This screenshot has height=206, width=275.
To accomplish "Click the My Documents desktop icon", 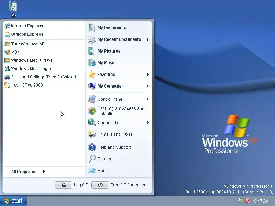I will click(13, 7).
